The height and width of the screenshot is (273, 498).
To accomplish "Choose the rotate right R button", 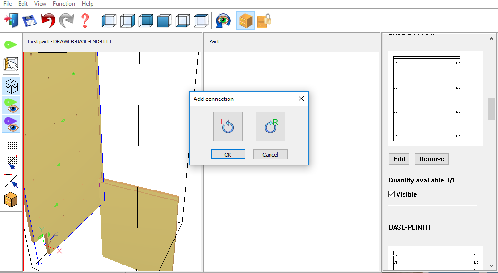I will pyautogui.click(x=270, y=126).
